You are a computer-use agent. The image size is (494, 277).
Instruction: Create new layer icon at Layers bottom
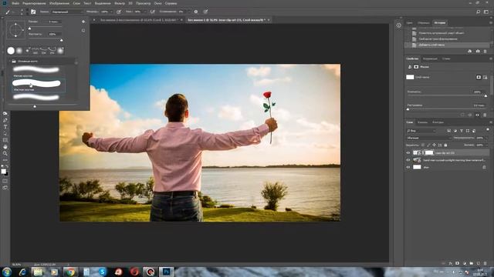point(479,263)
